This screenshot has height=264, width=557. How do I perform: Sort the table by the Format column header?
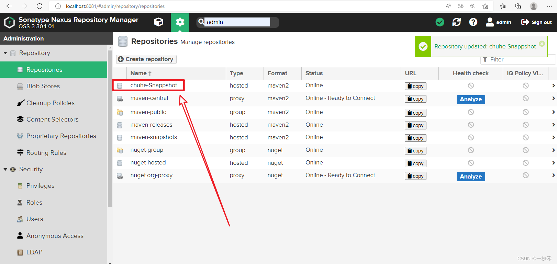coord(282,73)
